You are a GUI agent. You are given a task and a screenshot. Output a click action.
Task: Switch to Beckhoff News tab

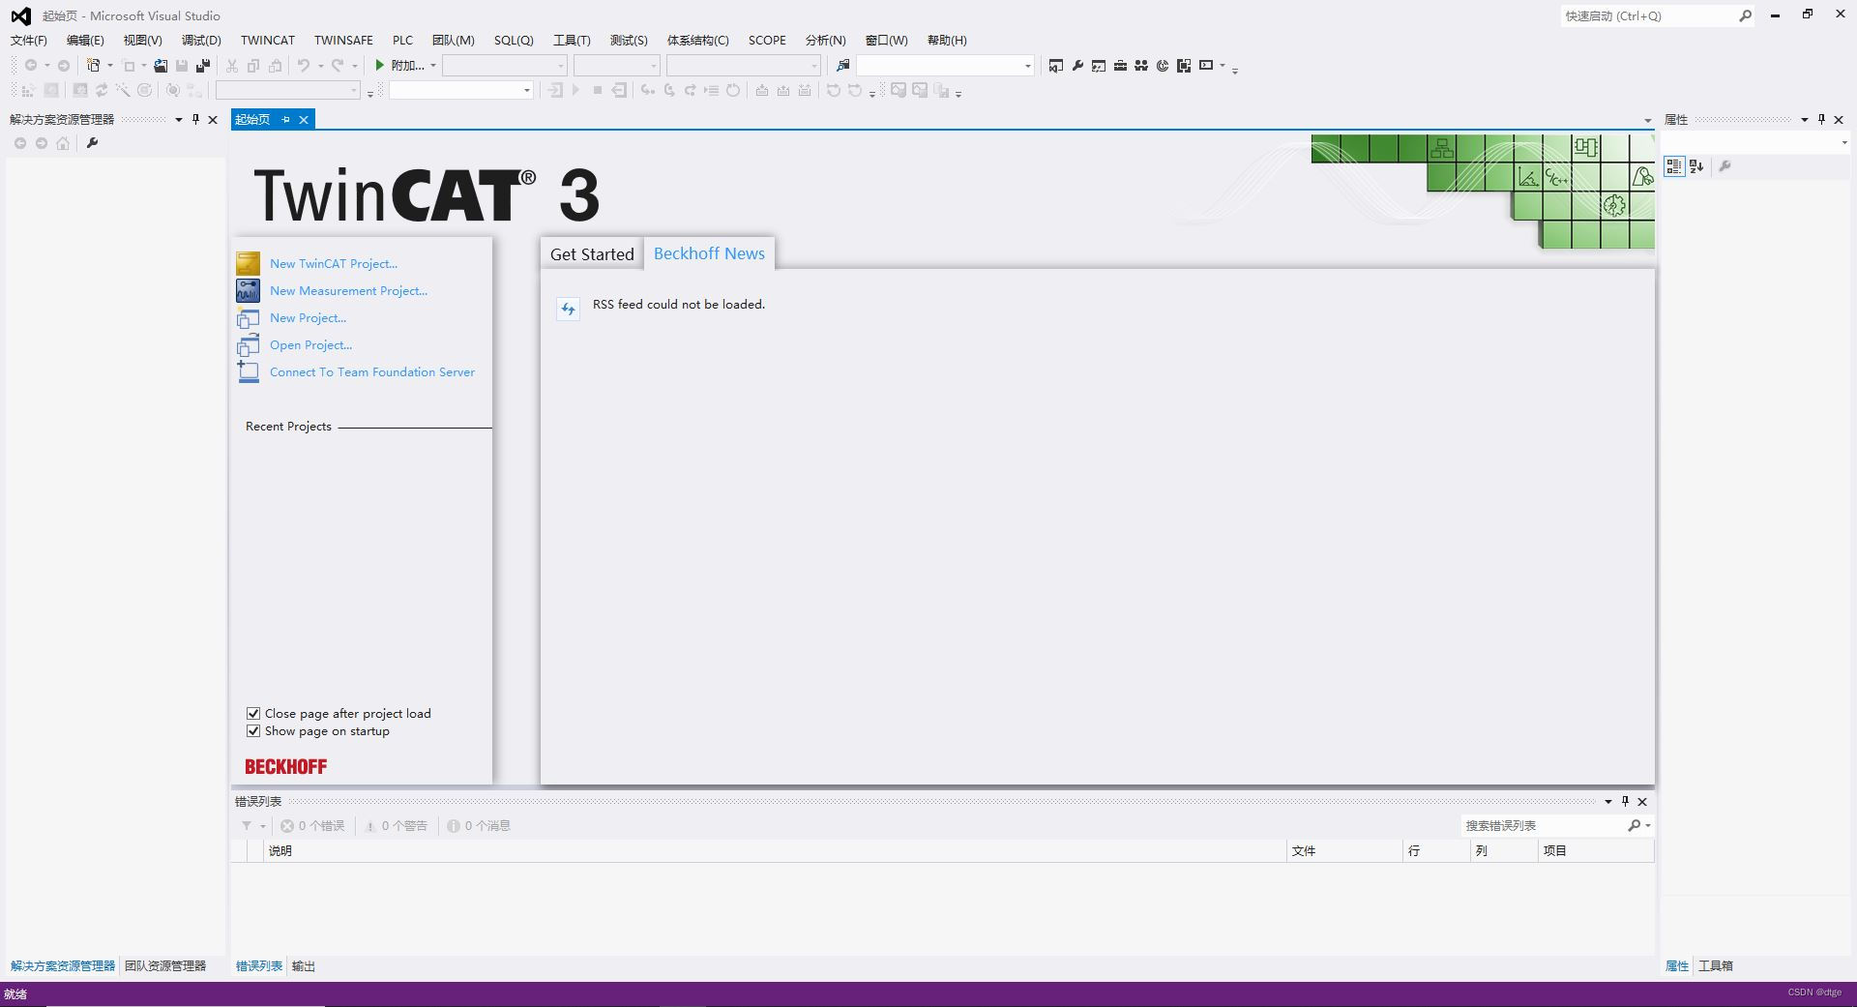click(x=709, y=253)
